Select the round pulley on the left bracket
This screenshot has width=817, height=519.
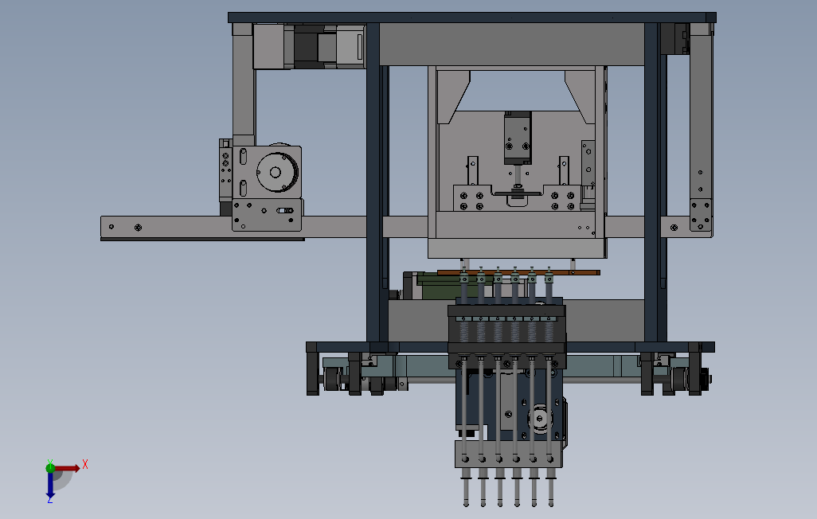[276, 172]
